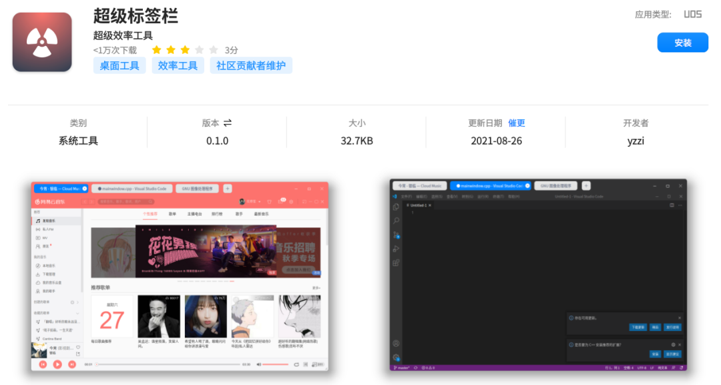The image size is (721, 385).
Task: Adjust the volume slider in Cloud Music
Action: pos(274,364)
